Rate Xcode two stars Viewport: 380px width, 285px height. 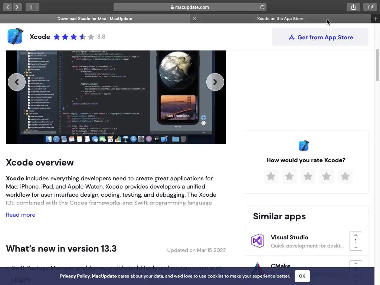tap(289, 176)
